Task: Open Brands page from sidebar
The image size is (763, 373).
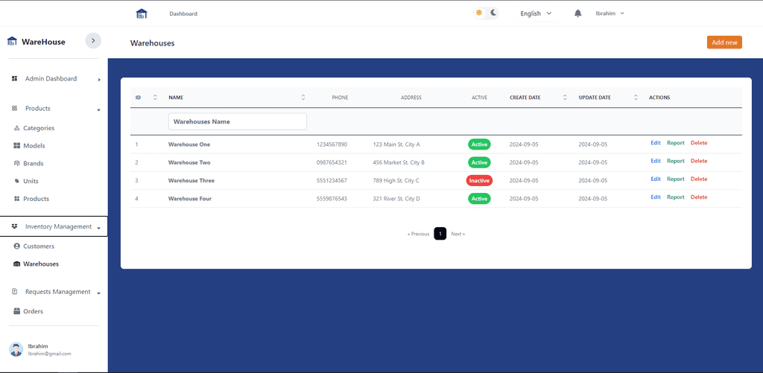Action: (x=33, y=163)
